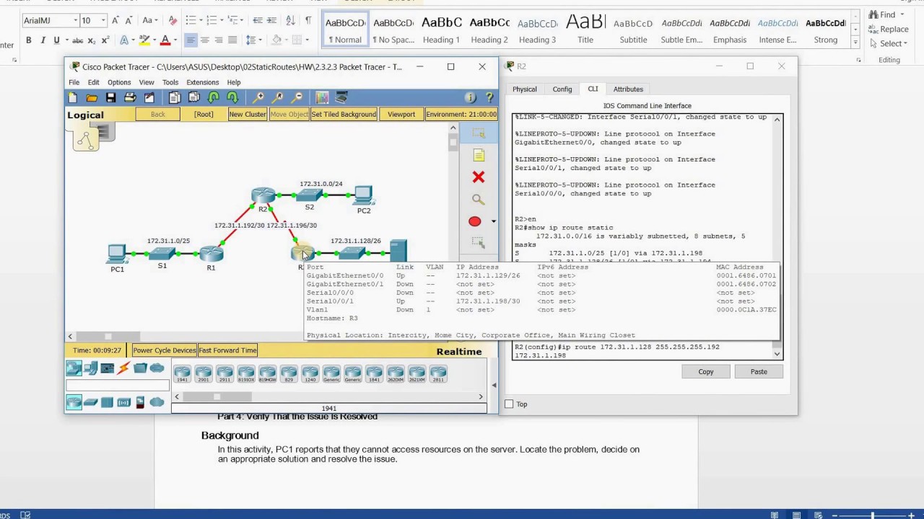This screenshot has height=519, width=924.
Task: Undo with the green arrow in Packet Tracer
Action: pos(214,98)
